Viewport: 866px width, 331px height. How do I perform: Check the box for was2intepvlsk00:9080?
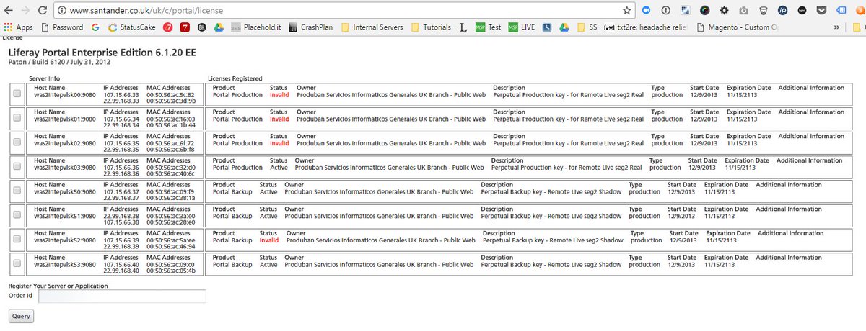pyautogui.click(x=17, y=95)
